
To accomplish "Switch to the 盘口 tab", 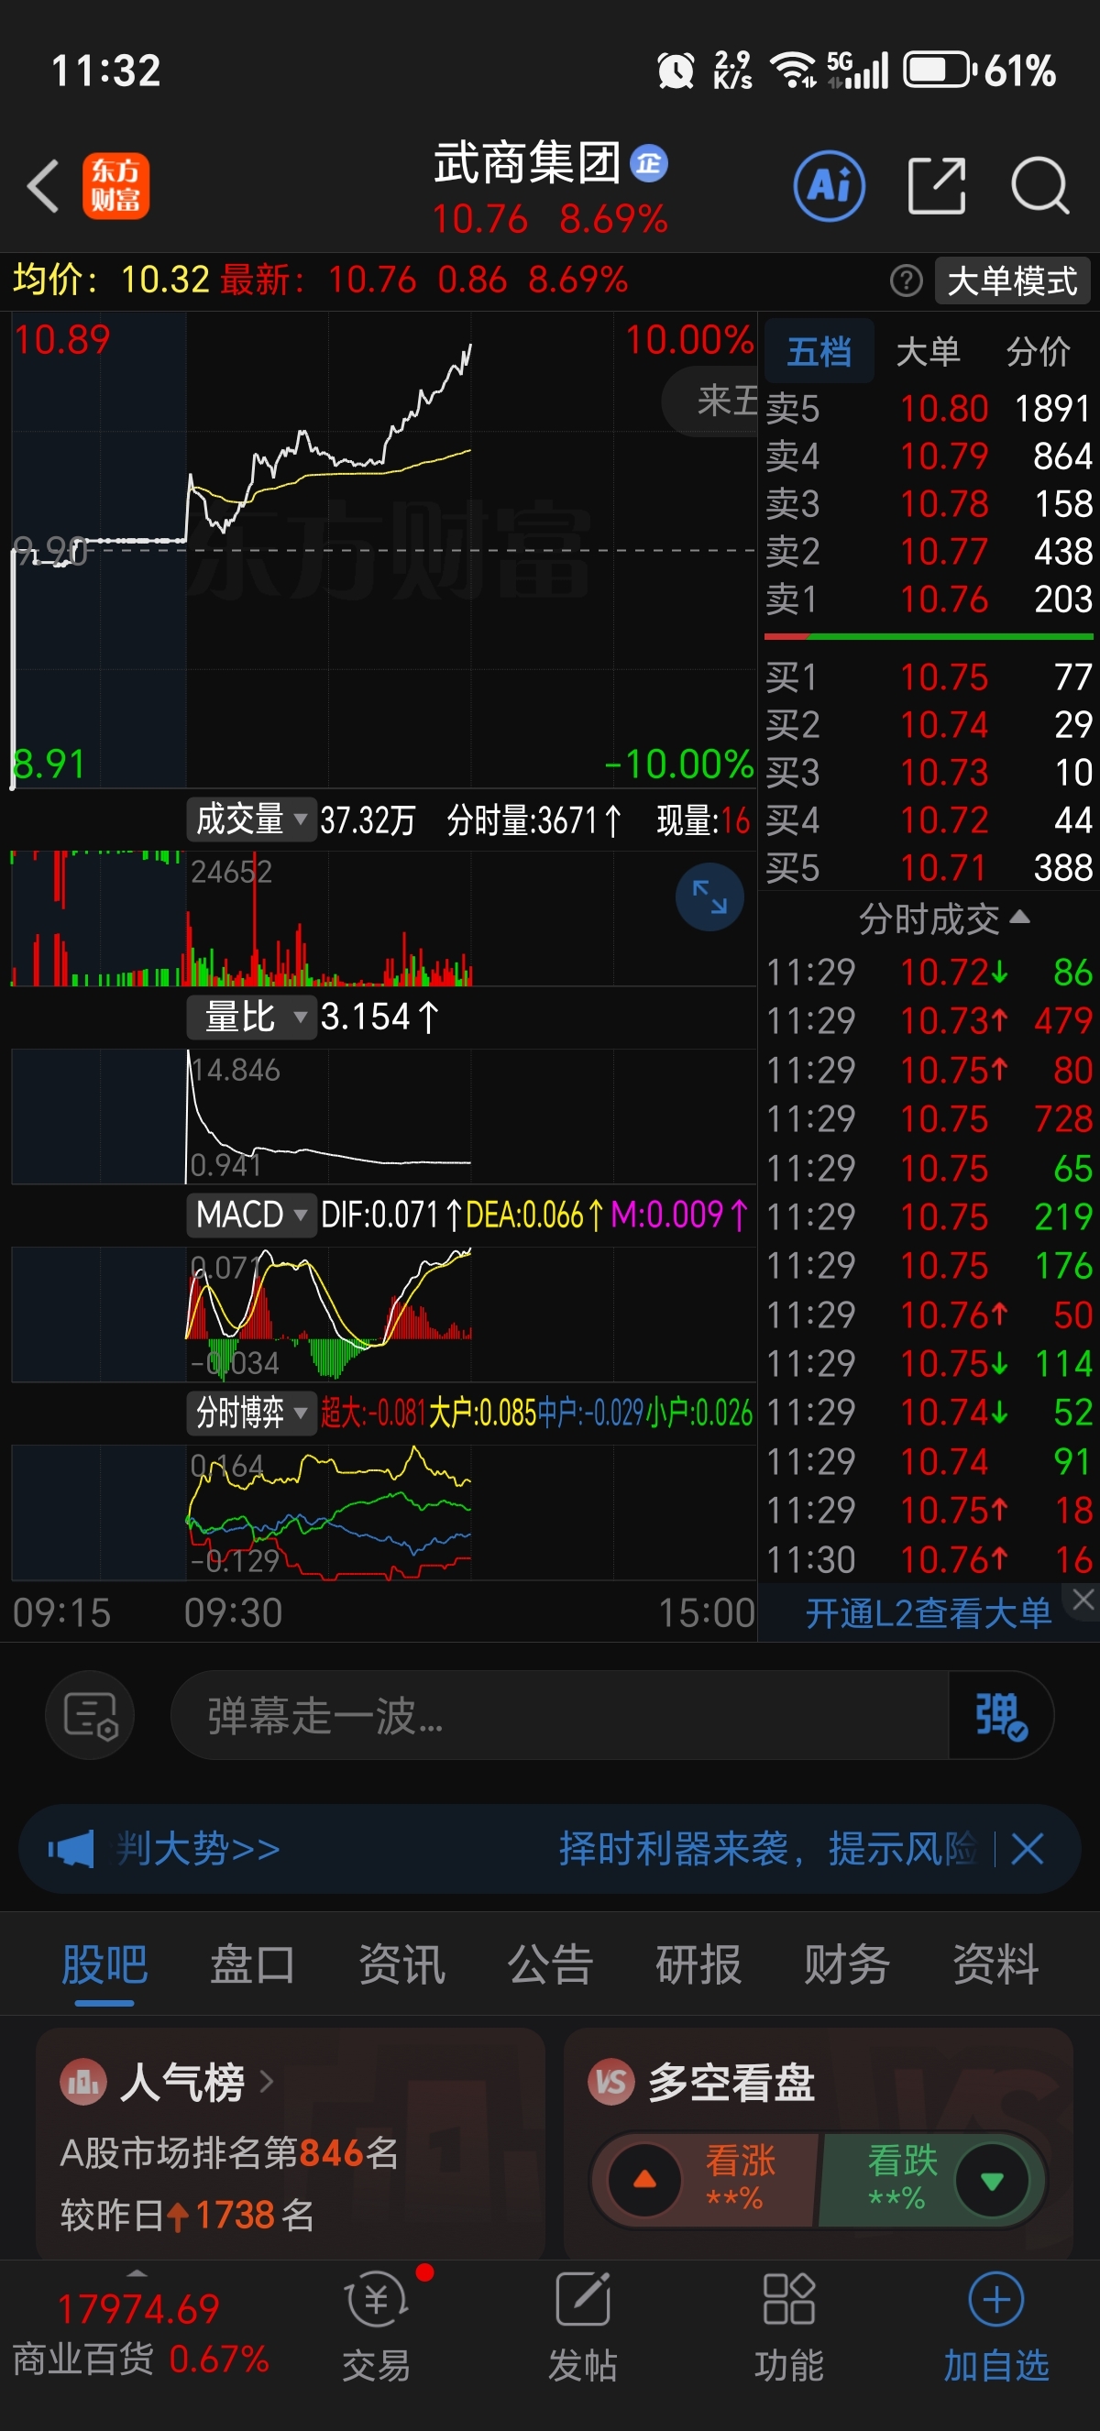I will coord(252,1965).
